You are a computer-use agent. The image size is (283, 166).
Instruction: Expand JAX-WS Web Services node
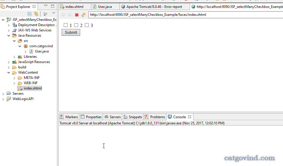[9, 31]
